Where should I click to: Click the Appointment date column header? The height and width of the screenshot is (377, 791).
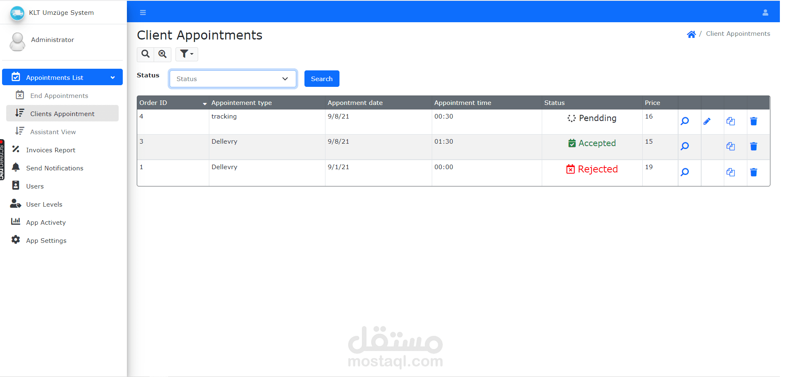point(379,103)
